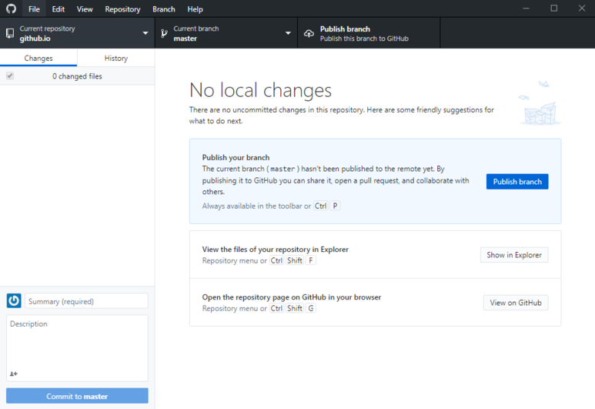Focus the Description text area

[77, 348]
